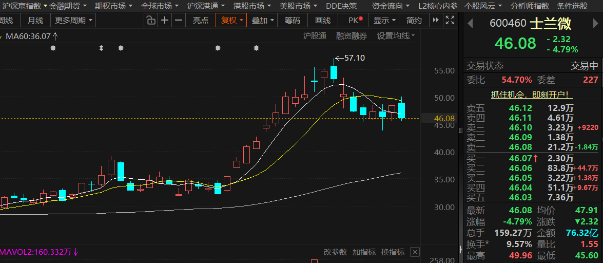The image size is (603, 263).
Task: Toggle the 亮点 highlights button
Action: (200, 21)
